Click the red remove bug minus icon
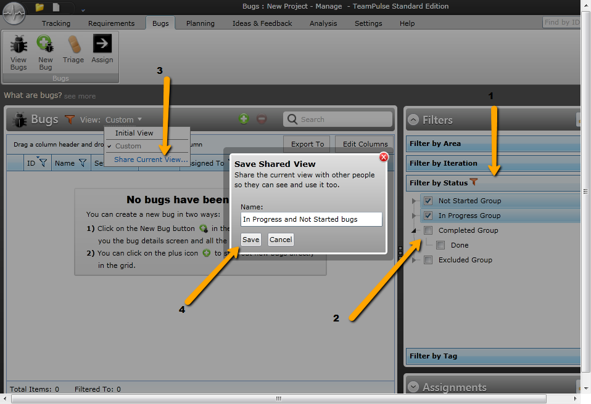The width and height of the screenshot is (591, 404). point(262,119)
